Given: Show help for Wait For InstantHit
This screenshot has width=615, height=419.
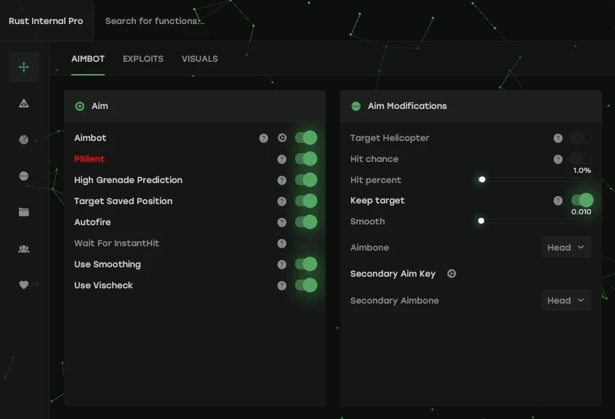Looking at the screenshot, I should pyautogui.click(x=281, y=243).
